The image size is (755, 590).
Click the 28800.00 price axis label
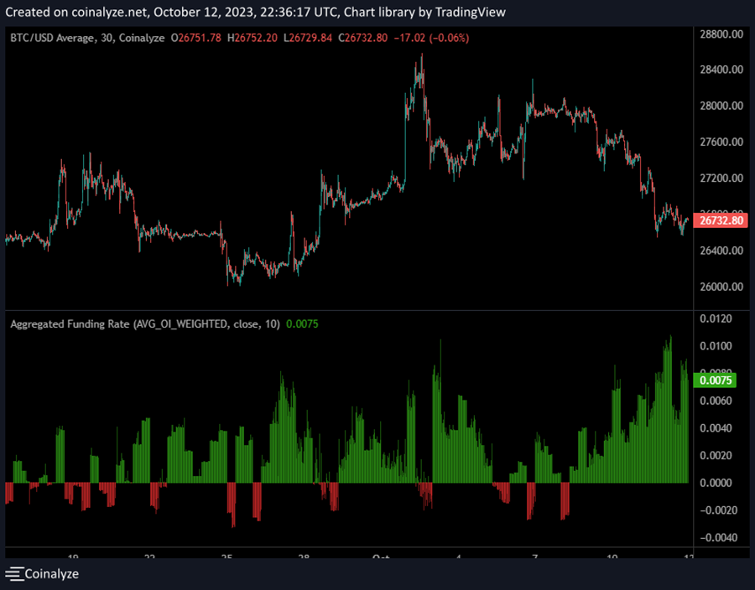pos(721,34)
